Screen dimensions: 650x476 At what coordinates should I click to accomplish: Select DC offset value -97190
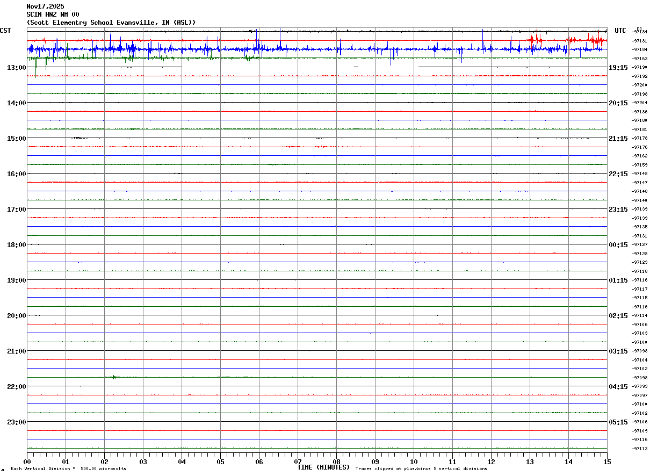[640, 67]
